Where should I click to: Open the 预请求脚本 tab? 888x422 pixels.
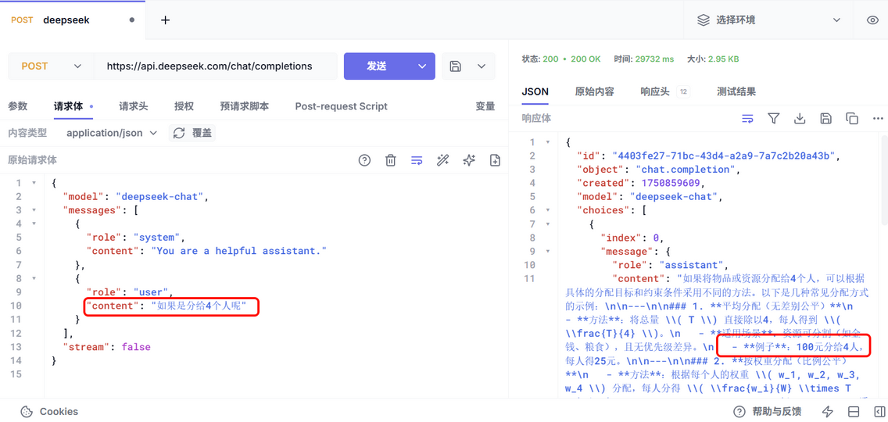pyautogui.click(x=244, y=106)
